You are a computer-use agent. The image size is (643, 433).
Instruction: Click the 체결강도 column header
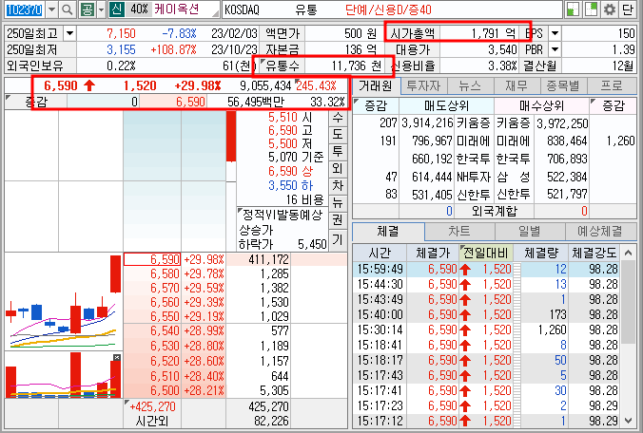click(x=594, y=253)
